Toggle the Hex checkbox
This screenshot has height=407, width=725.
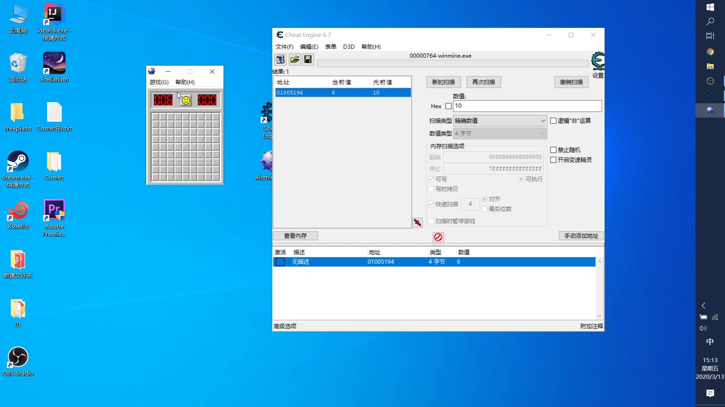[x=449, y=106]
